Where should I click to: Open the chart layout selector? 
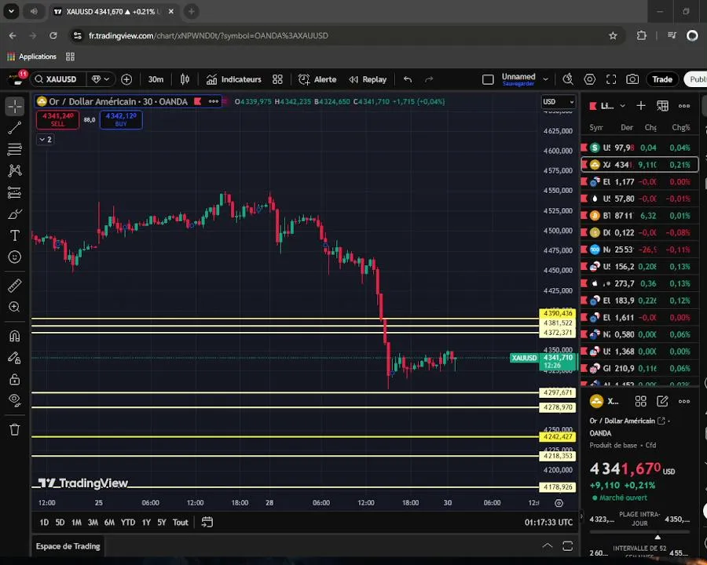488,80
